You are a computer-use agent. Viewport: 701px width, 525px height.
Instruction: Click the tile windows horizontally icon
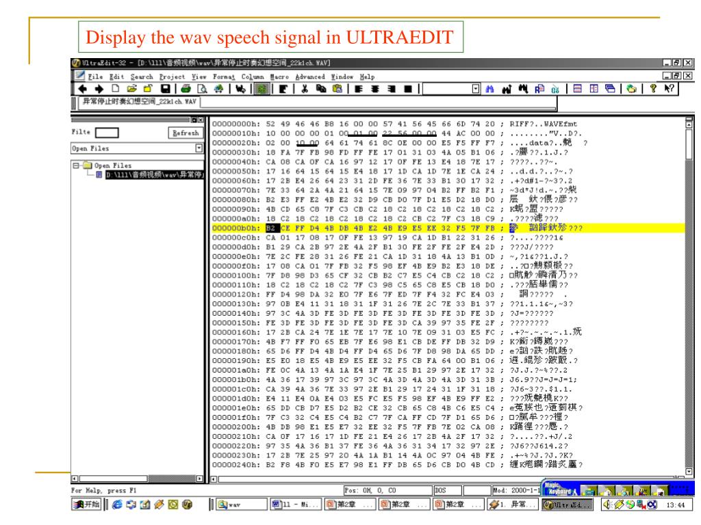pos(578,89)
